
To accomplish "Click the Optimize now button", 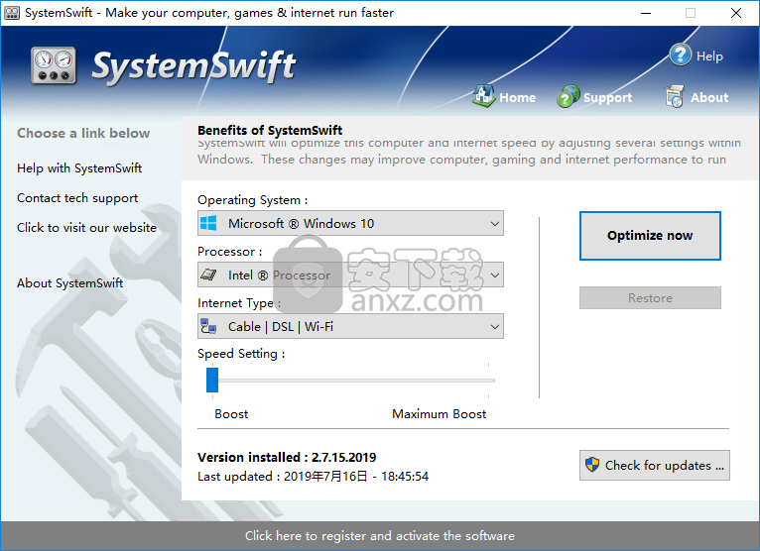I will tap(650, 236).
